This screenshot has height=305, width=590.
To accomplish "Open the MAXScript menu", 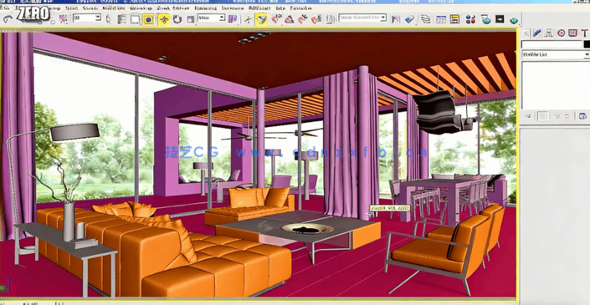I will point(259,8).
